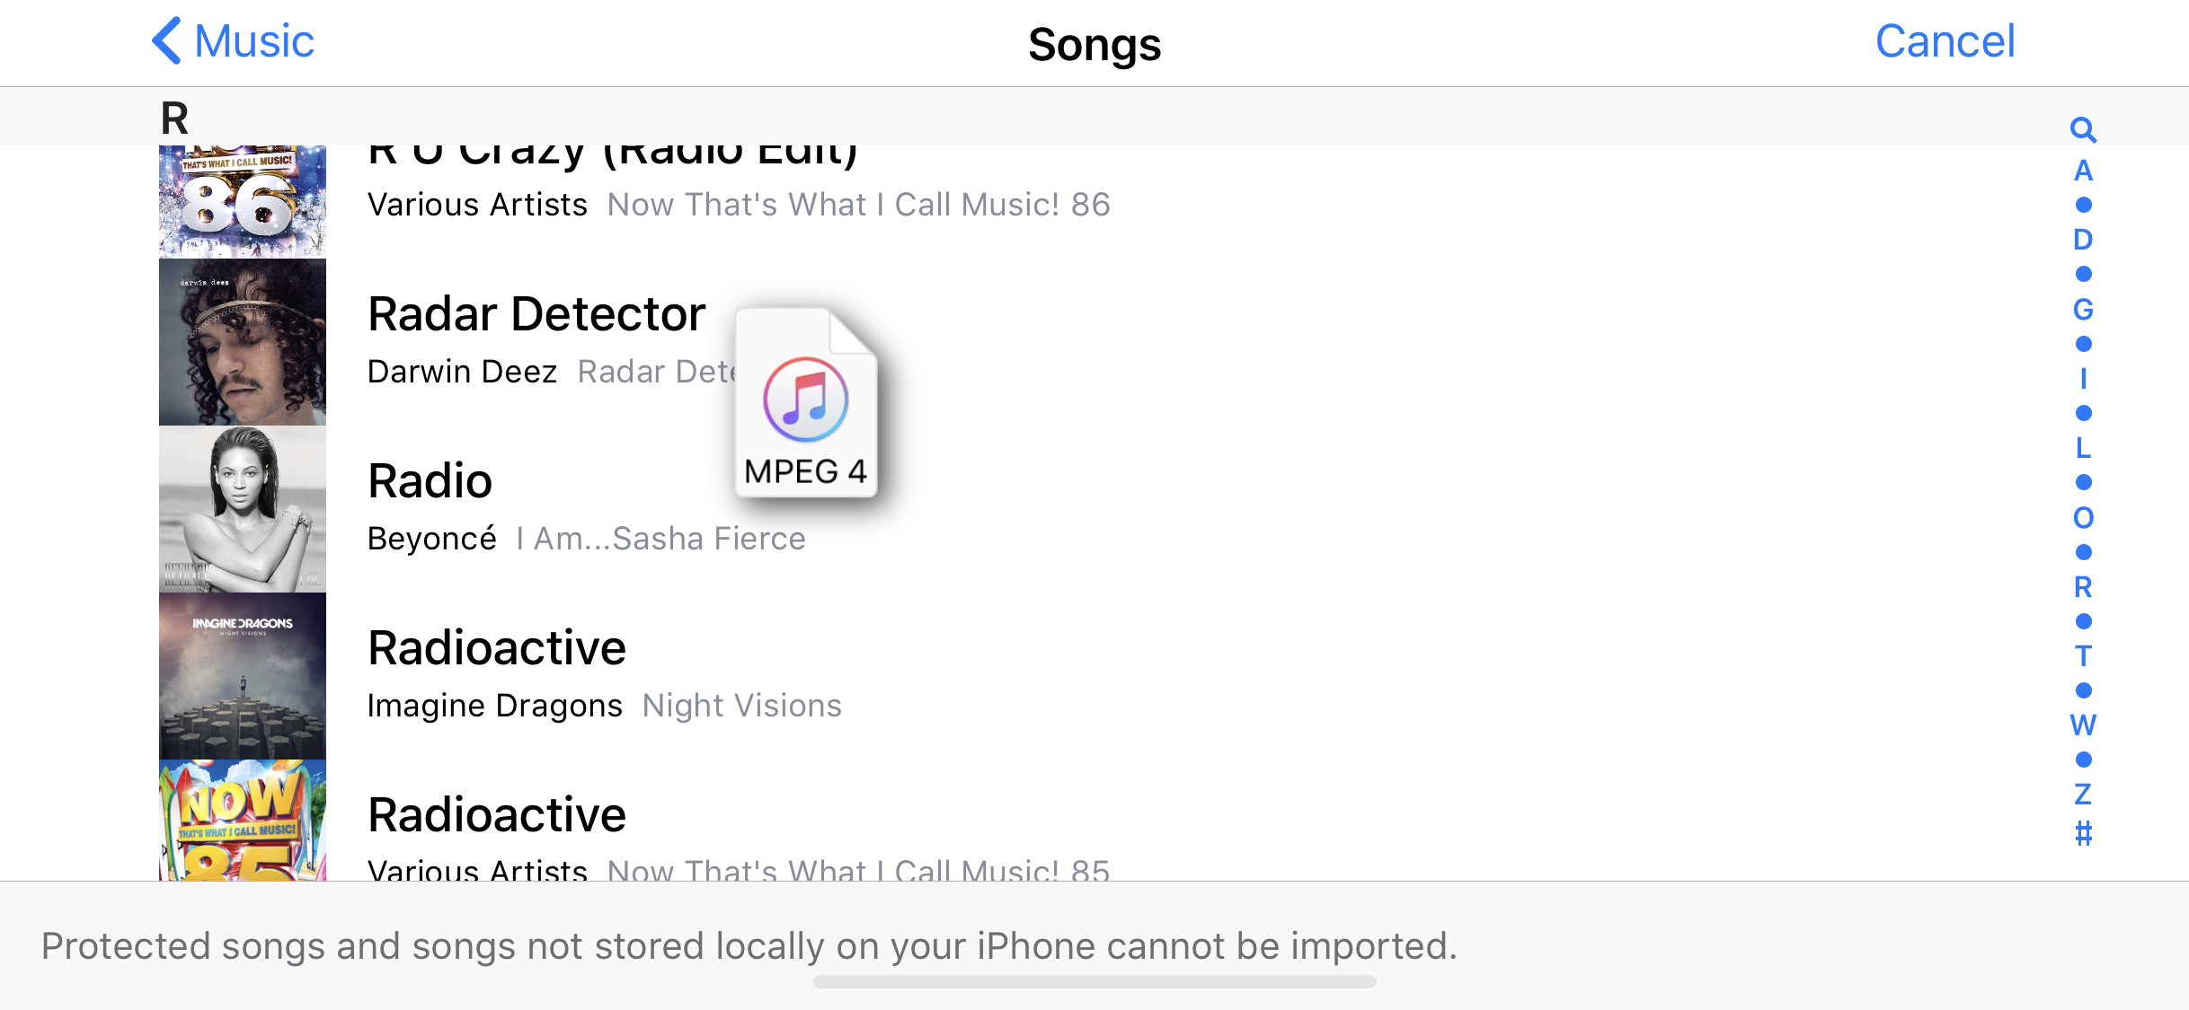Jump to letter T in the index
Viewport: 2189px width, 1010px height.
(x=2083, y=655)
